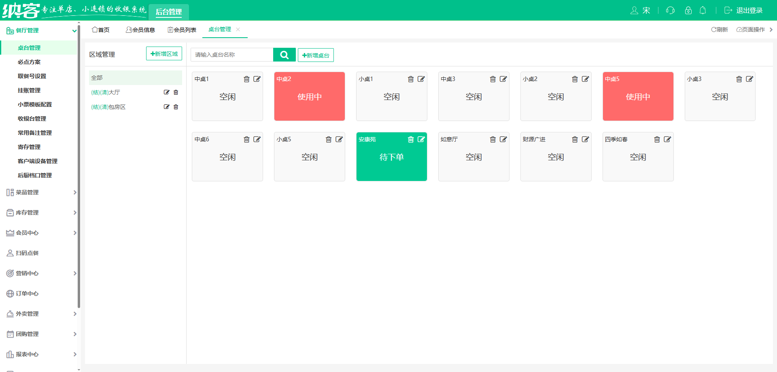Expand the 库存管理 sidebar section
Viewport: 777px width, 372px height.
[40, 213]
